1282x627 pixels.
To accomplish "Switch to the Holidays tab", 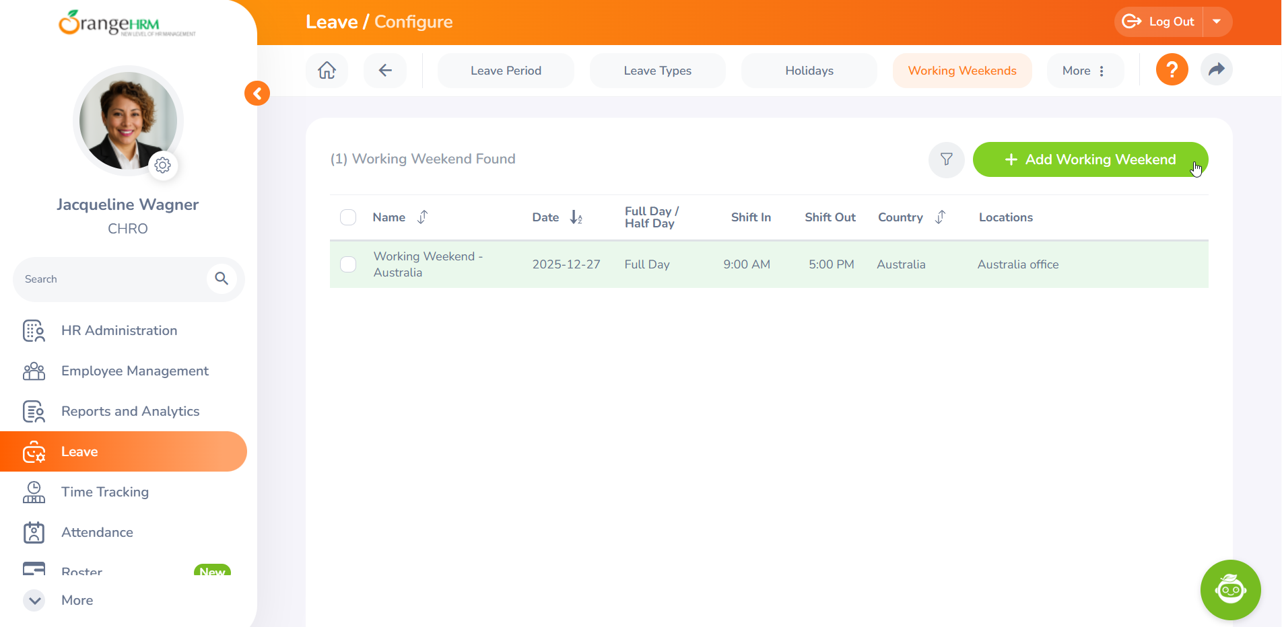I will [809, 71].
